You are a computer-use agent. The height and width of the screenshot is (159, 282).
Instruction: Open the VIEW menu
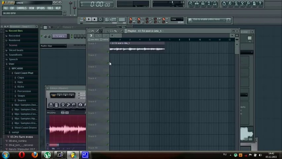tap(31, 8)
